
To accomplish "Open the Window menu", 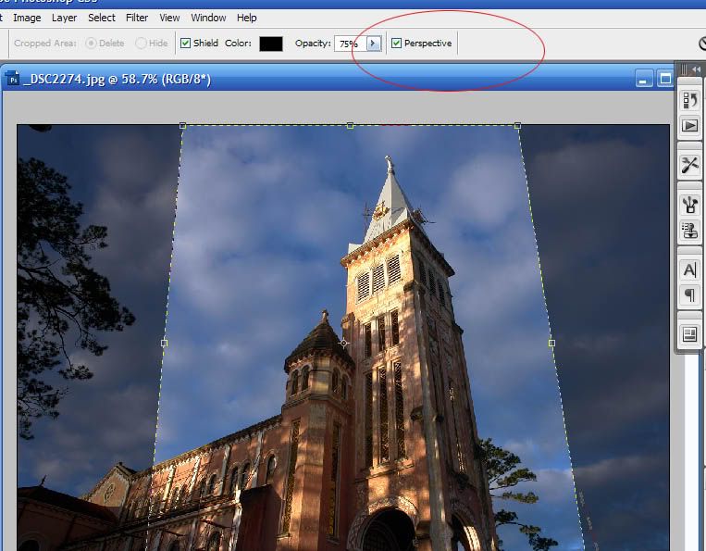I will [x=208, y=18].
